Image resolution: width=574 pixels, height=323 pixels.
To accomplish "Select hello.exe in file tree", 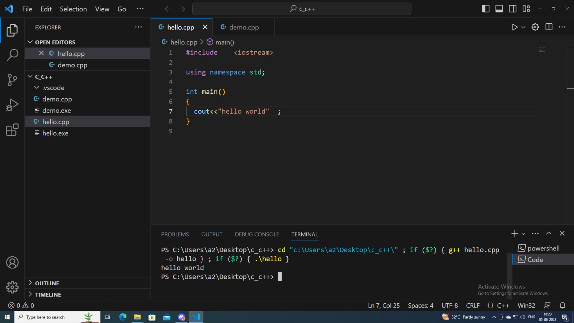I will 88,133.
